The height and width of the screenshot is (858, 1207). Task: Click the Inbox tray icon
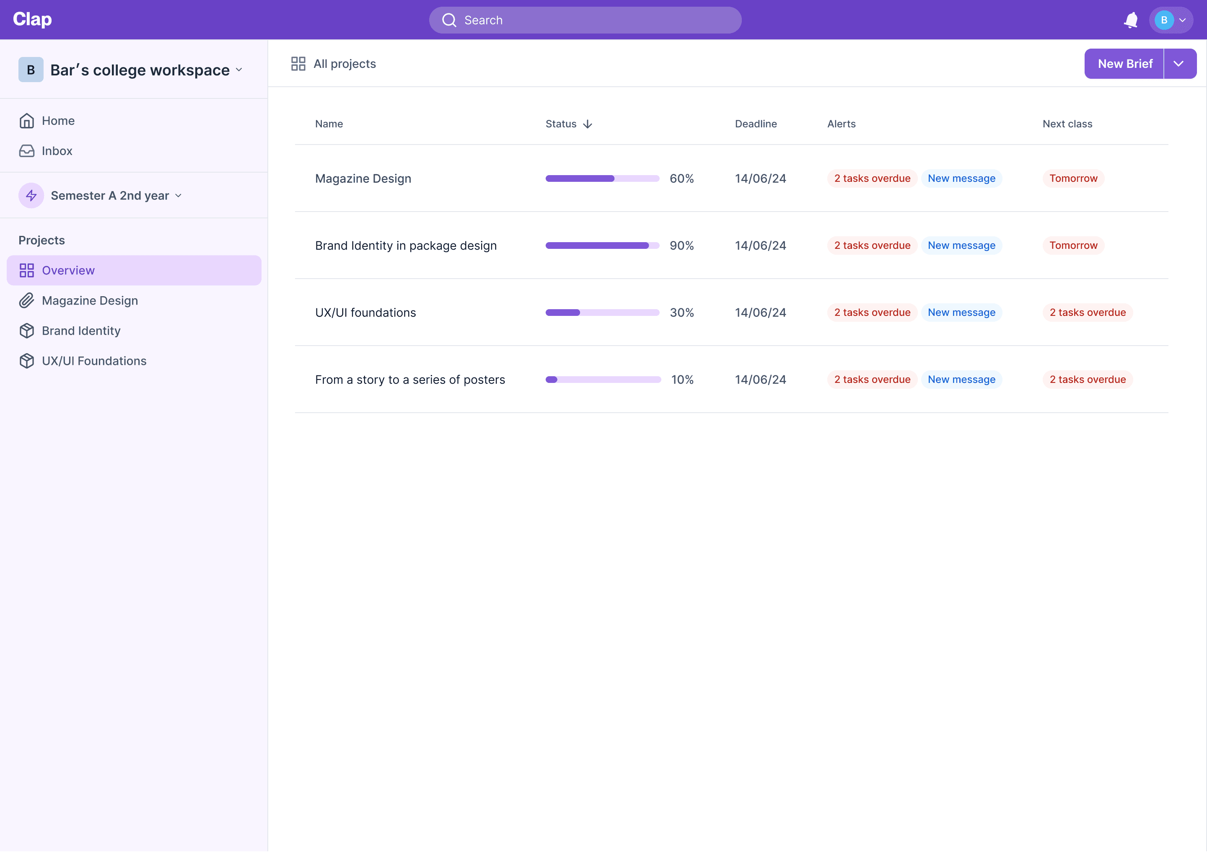pyautogui.click(x=26, y=151)
